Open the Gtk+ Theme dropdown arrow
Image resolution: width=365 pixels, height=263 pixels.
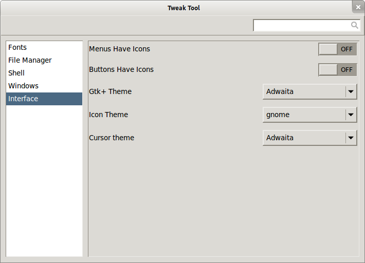point(351,92)
